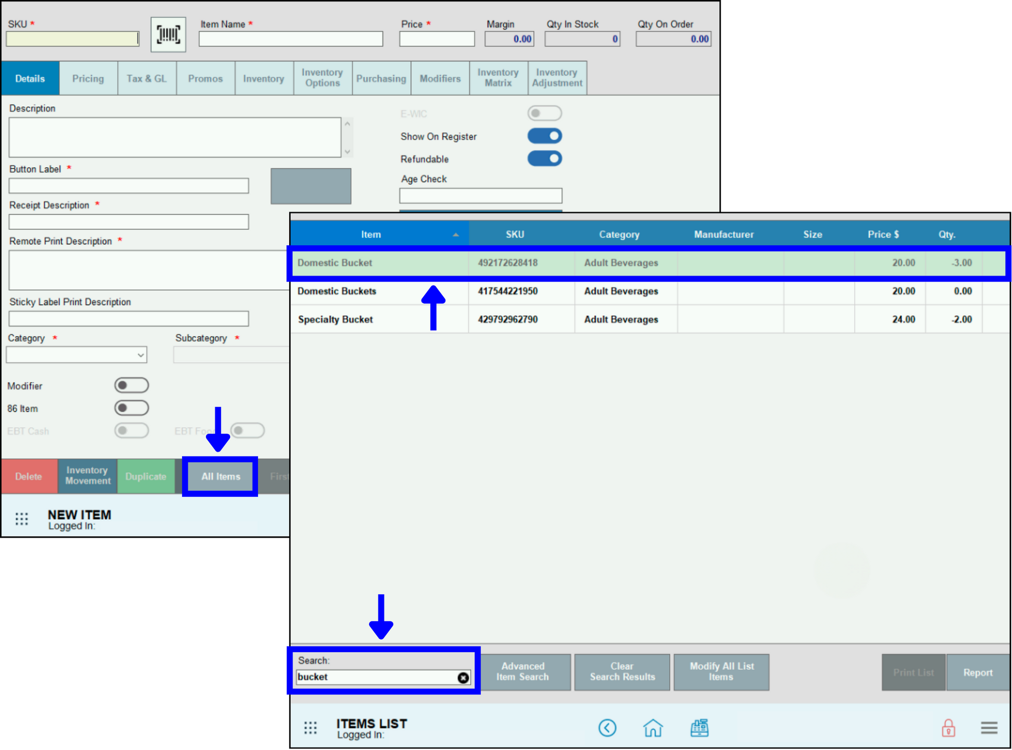The width and height of the screenshot is (1012, 750).
Task: Open the cash register icon
Action: click(x=699, y=728)
